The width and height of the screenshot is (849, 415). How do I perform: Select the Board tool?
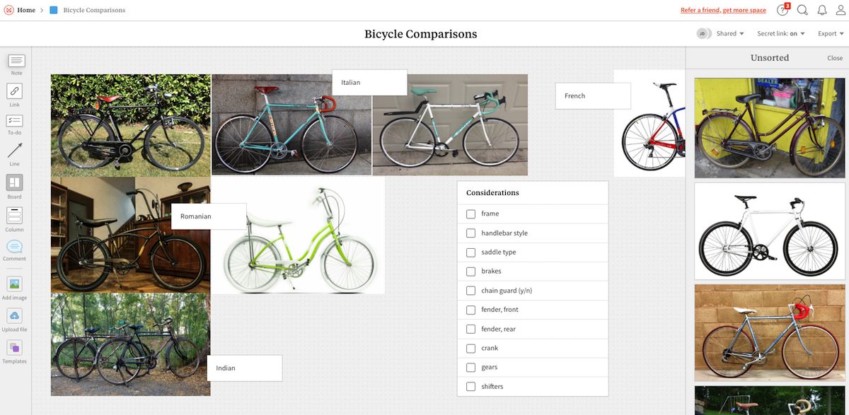15,183
